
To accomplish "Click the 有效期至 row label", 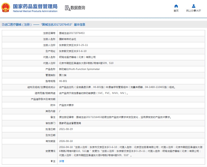I will click(x=50, y=141).
